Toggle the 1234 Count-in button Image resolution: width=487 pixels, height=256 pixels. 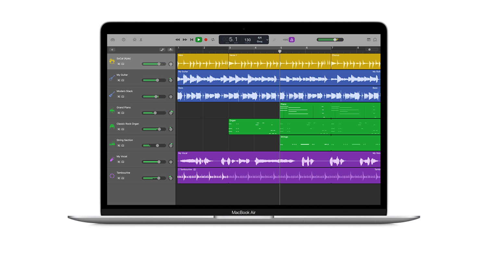(x=285, y=40)
